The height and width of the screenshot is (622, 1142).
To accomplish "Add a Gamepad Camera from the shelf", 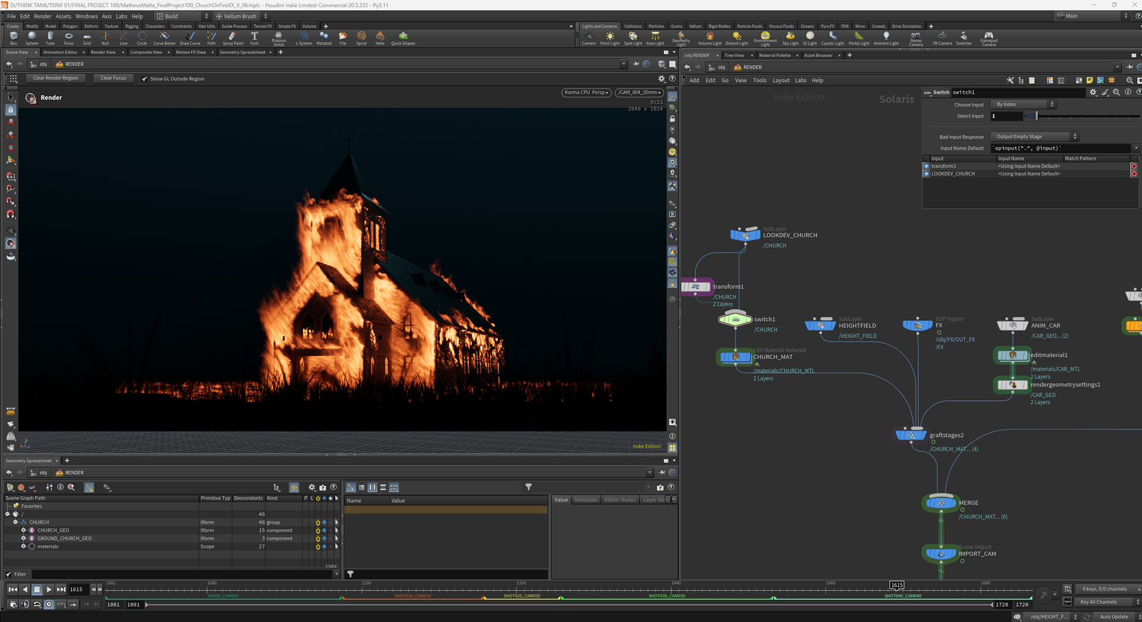I will click(989, 38).
